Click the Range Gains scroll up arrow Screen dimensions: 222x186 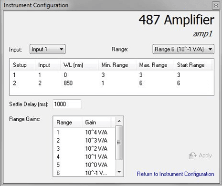pyautogui.click(x=119, y=121)
